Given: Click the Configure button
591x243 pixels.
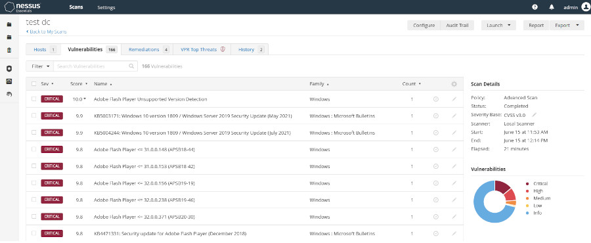Looking at the screenshot, I should [x=424, y=25].
